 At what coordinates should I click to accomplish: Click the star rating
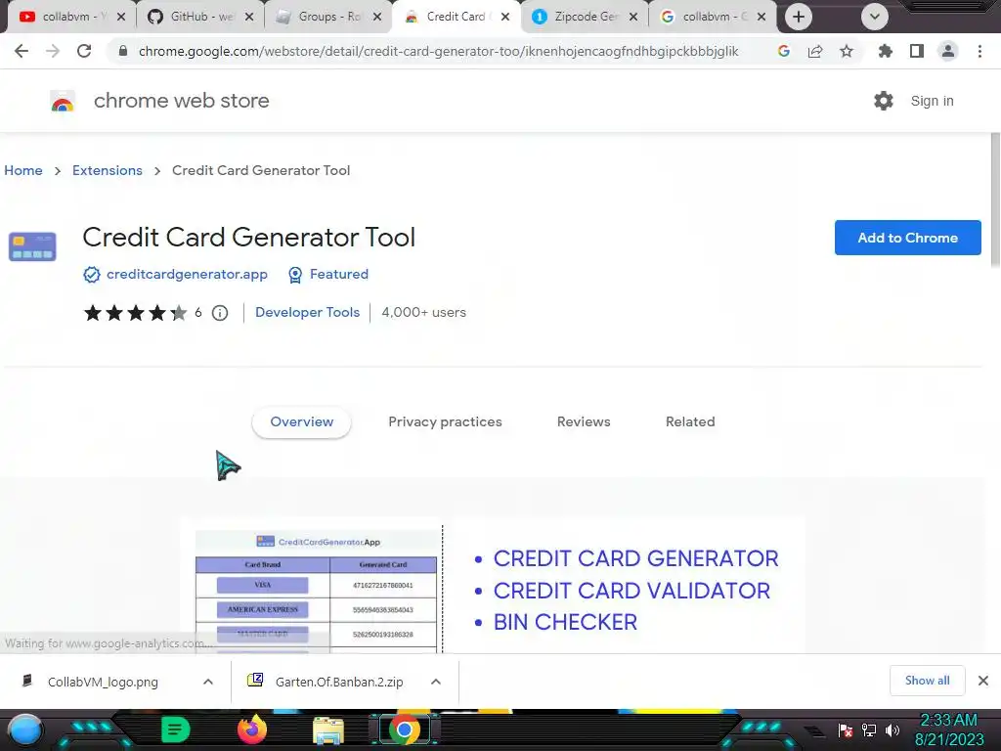pos(135,313)
